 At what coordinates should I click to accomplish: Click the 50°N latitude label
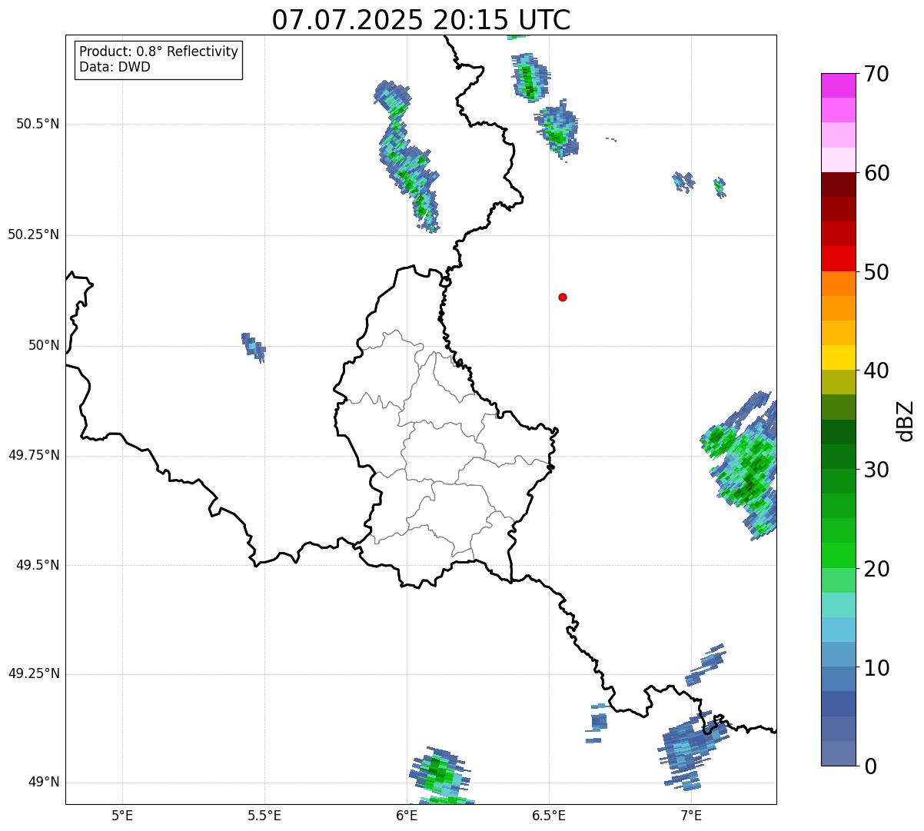pos(44,346)
